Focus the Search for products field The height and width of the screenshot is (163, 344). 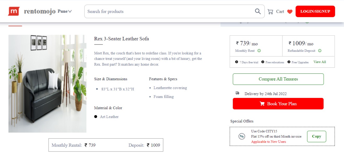170,11
